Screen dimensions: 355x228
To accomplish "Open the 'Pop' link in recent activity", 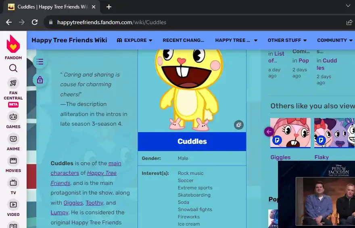I will click(x=304, y=60).
